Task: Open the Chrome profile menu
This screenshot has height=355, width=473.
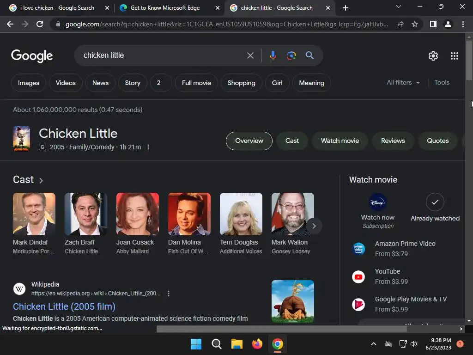Action: point(448,24)
